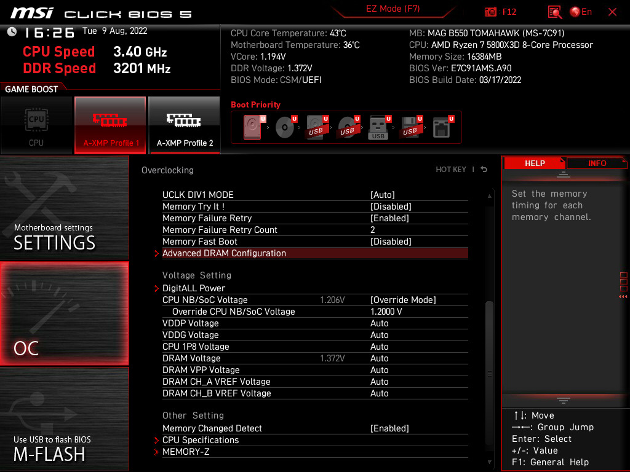The image size is (630, 472).
Task: Click the screenshot camera F12 icon
Action: click(491, 12)
